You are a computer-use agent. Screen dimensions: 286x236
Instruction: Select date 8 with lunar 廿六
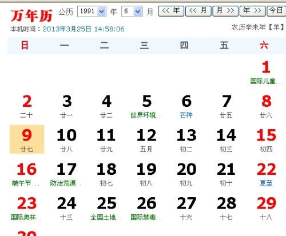pyautogui.click(x=266, y=106)
